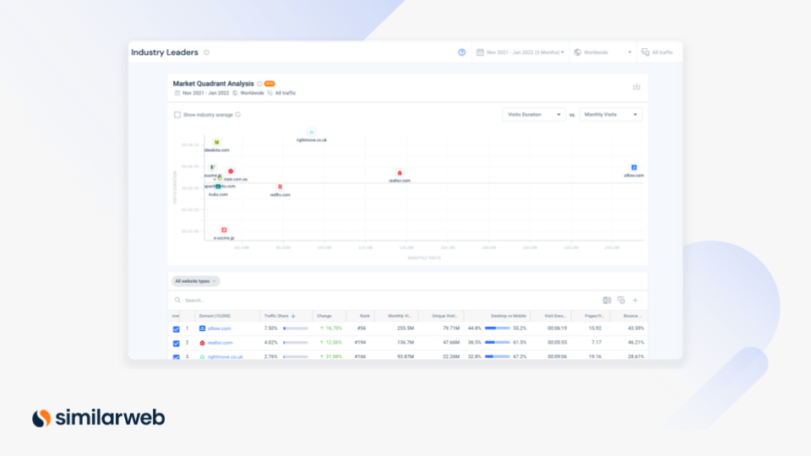Download the Market Quadrant Analysis chart
Image resolution: width=811 pixels, height=456 pixels.
point(636,86)
